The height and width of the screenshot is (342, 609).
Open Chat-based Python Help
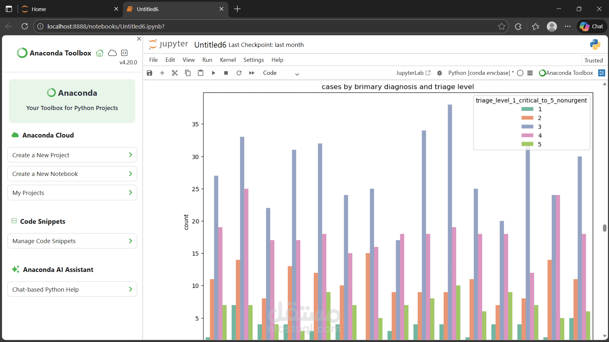(72, 289)
